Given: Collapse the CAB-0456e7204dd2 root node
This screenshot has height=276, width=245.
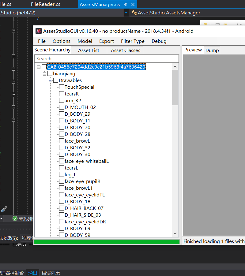Looking at the screenshot, I should click(39, 67).
